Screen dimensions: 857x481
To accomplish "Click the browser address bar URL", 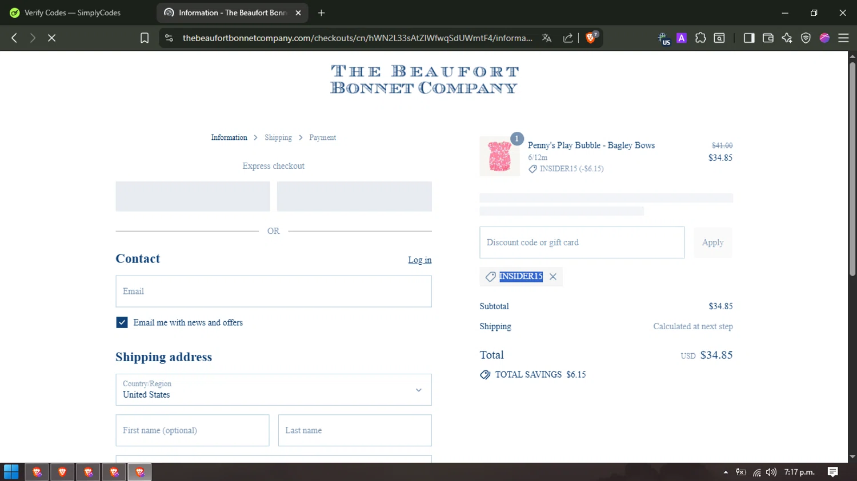I will pyautogui.click(x=357, y=38).
